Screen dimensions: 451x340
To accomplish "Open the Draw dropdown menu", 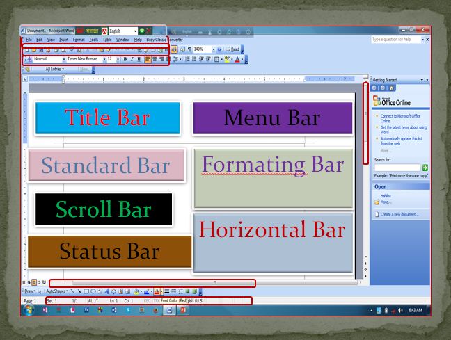I will pos(30,291).
